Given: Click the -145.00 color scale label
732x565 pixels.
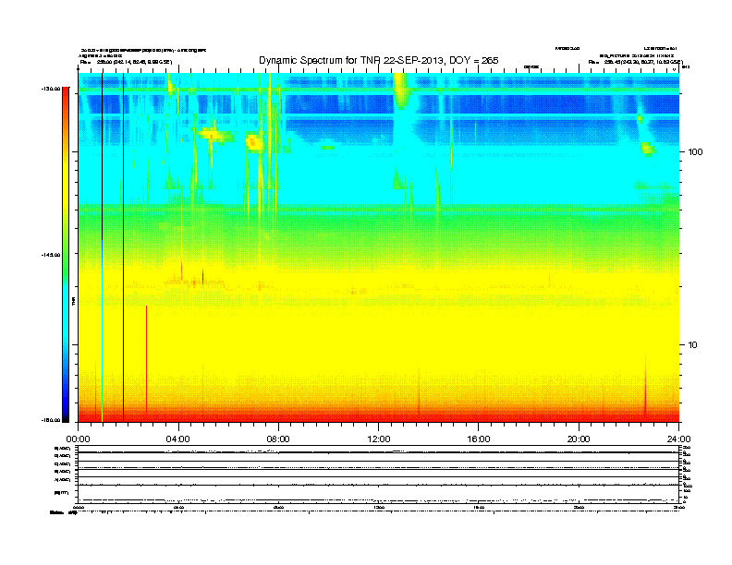Looking at the screenshot, I should tap(51, 255).
